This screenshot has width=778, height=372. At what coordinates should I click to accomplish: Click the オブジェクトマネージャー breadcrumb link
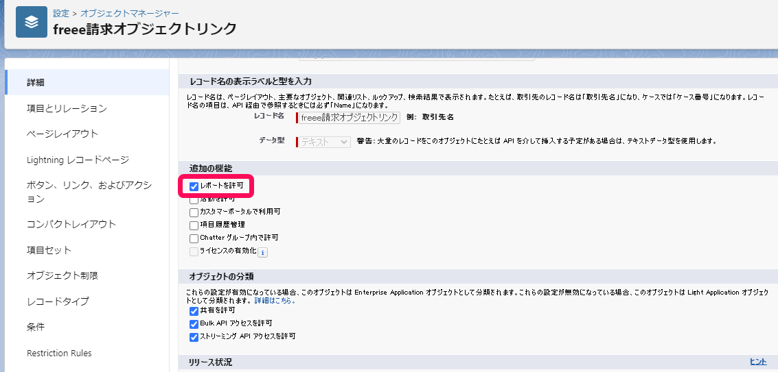click(x=130, y=14)
